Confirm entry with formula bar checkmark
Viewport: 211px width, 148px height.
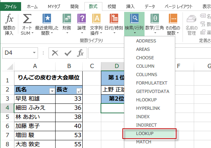pyautogui.click(x=68, y=53)
